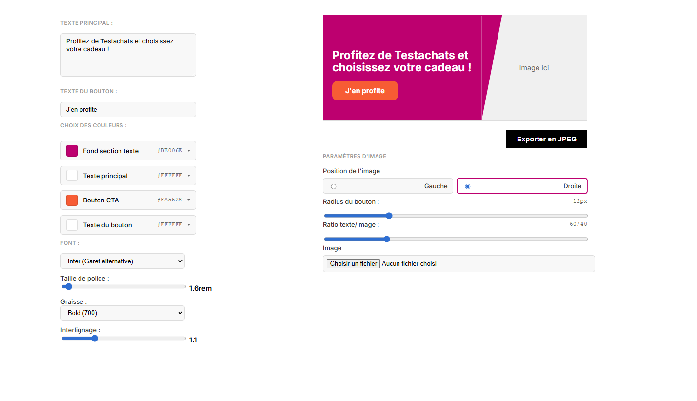Select the Droite image position radio
Screen dimensions: 697x401
468,186
